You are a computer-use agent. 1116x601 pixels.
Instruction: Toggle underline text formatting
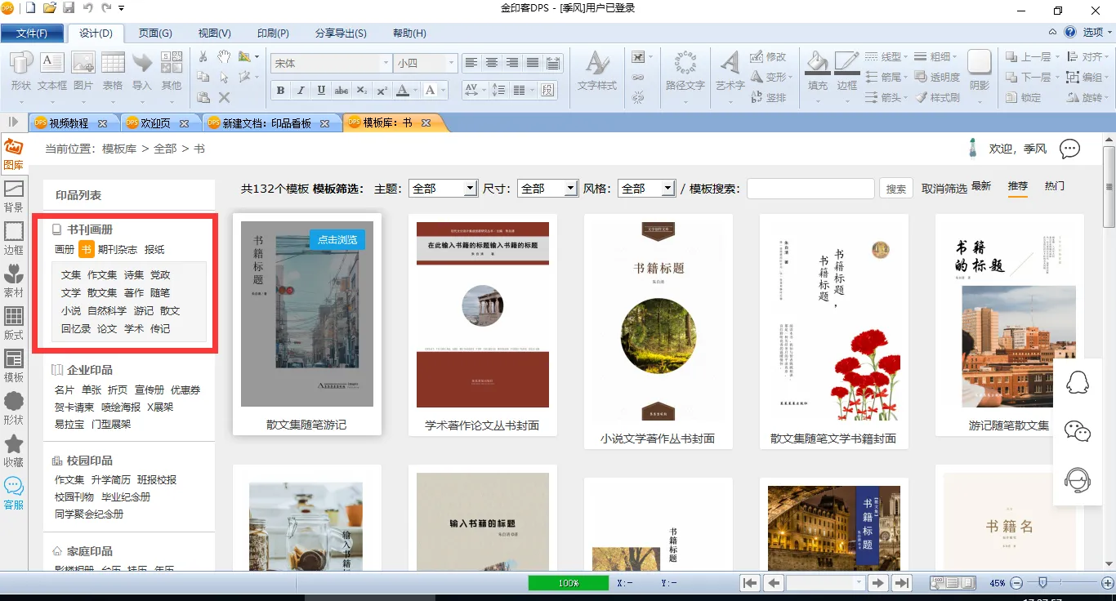click(x=321, y=91)
